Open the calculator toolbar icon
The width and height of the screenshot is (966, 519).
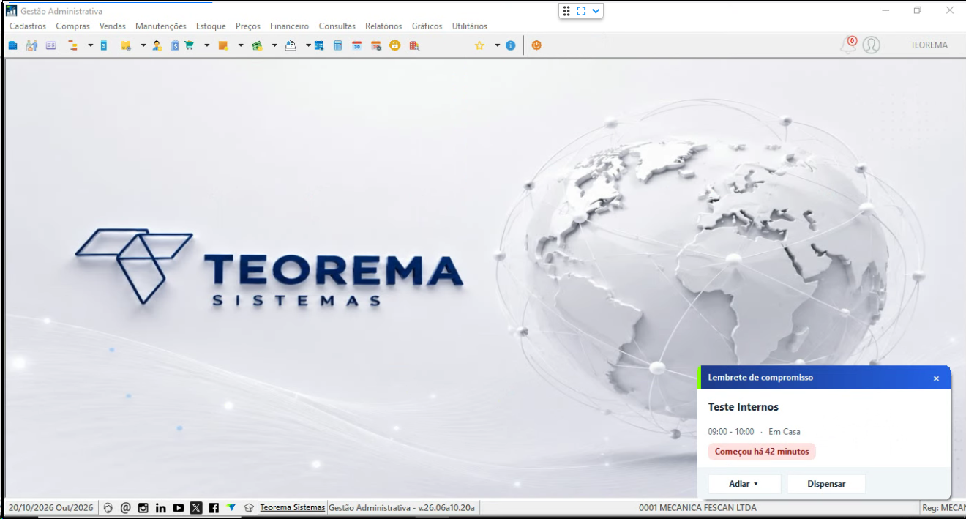[337, 45]
